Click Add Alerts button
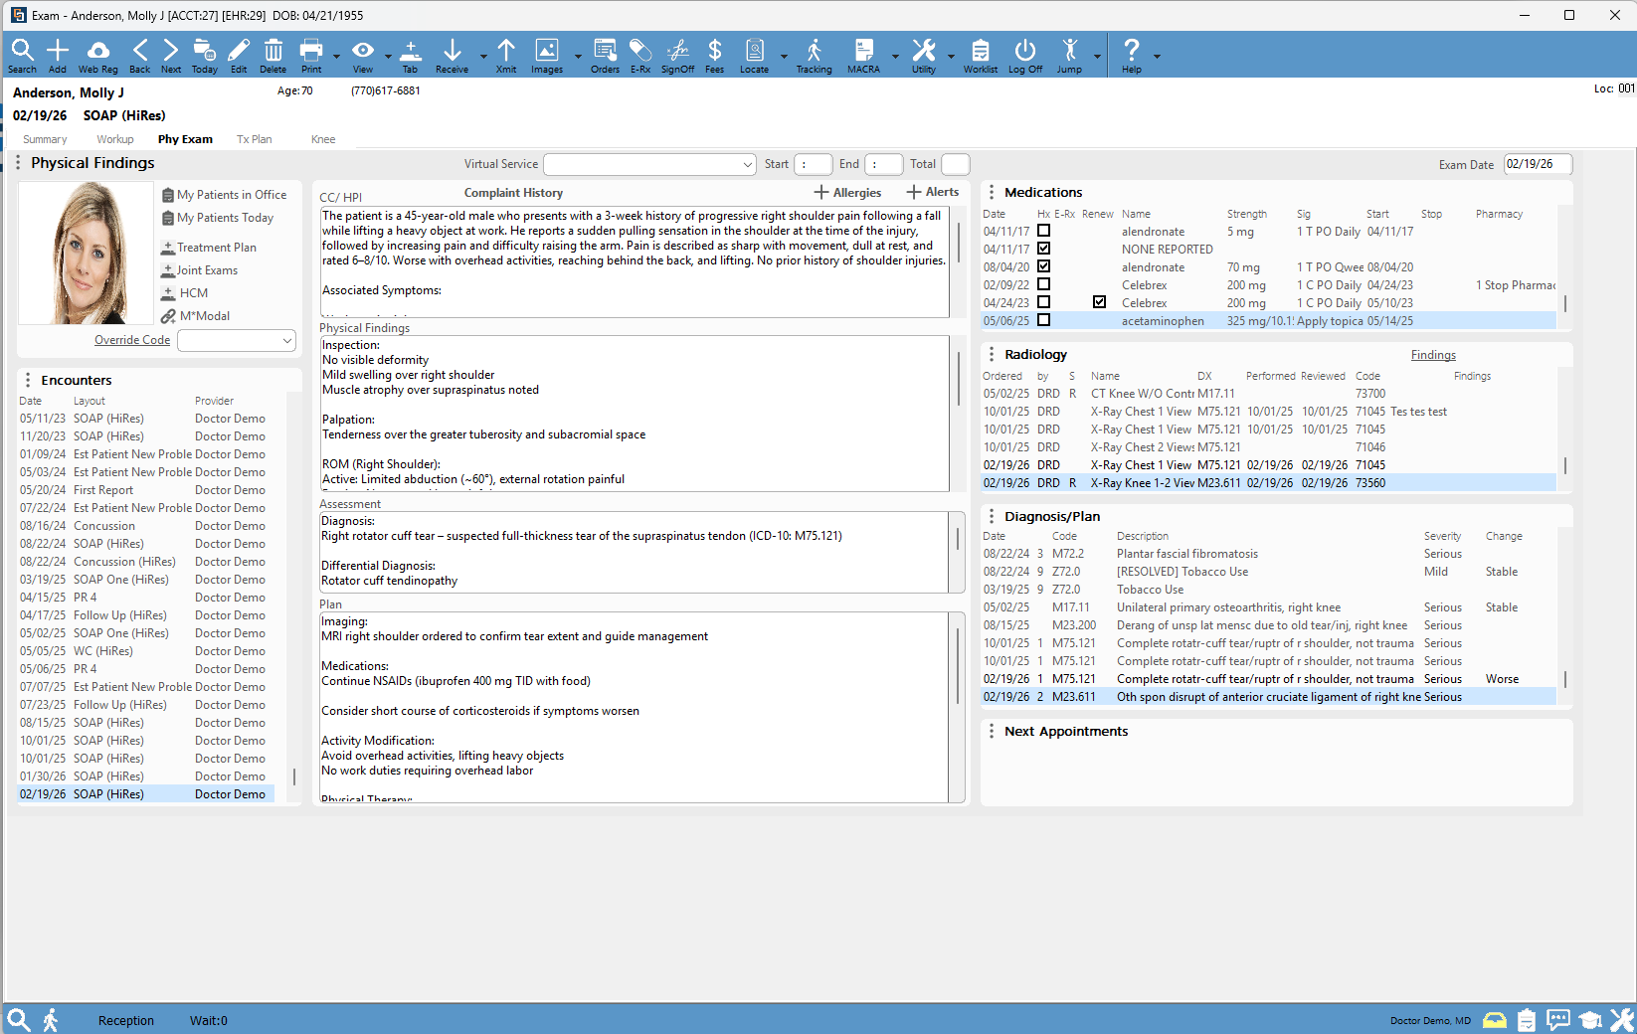The image size is (1637, 1034). (x=933, y=192)
